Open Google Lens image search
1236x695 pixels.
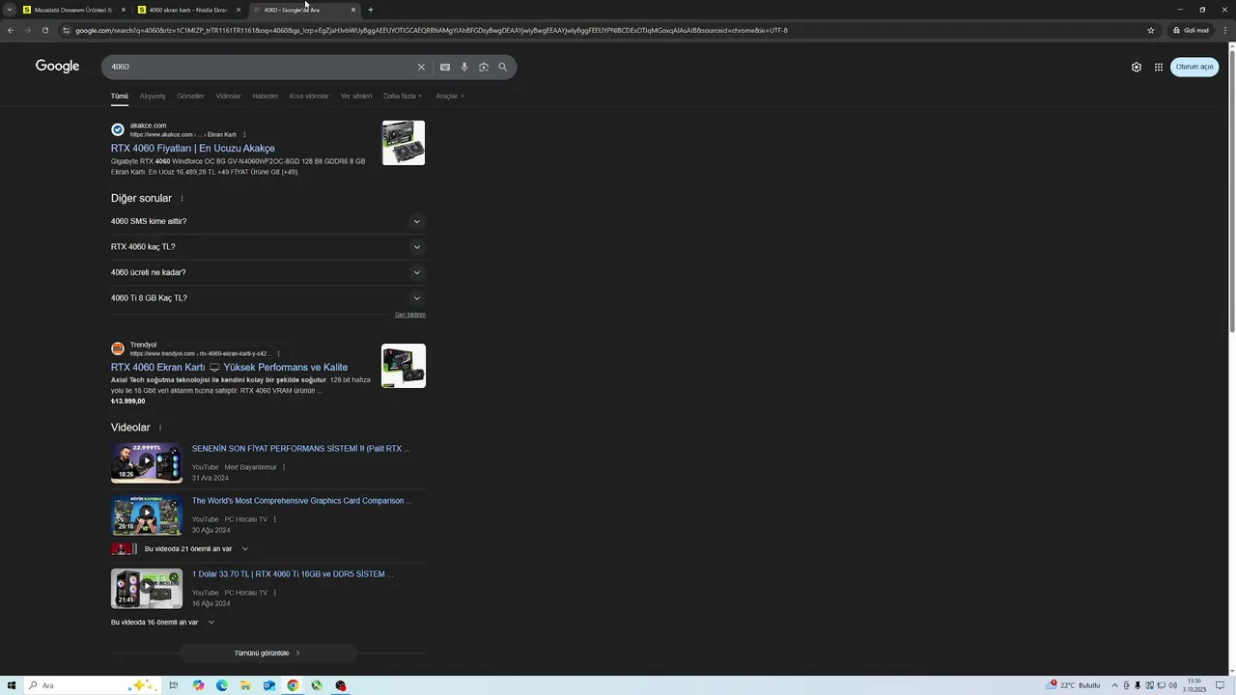tap(484, 67)
